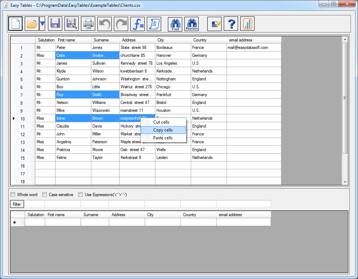This screenshot has width=358, height=279.
Task: Open the Replace tool
Action: (192, 24)
